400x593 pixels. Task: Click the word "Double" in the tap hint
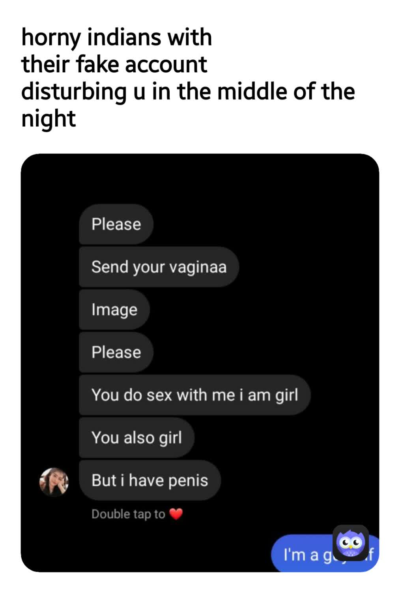(106, 514)
